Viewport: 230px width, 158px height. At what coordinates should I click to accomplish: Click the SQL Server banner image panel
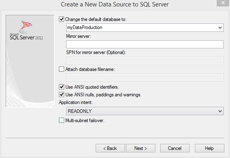30,61
